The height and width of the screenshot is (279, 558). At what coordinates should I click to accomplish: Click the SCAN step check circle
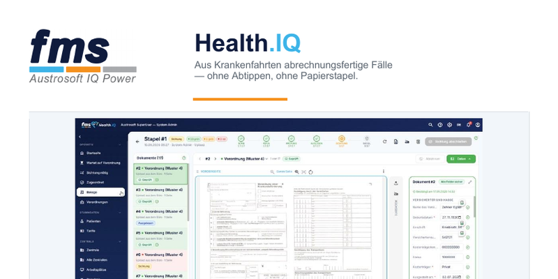tap(241, 138)
